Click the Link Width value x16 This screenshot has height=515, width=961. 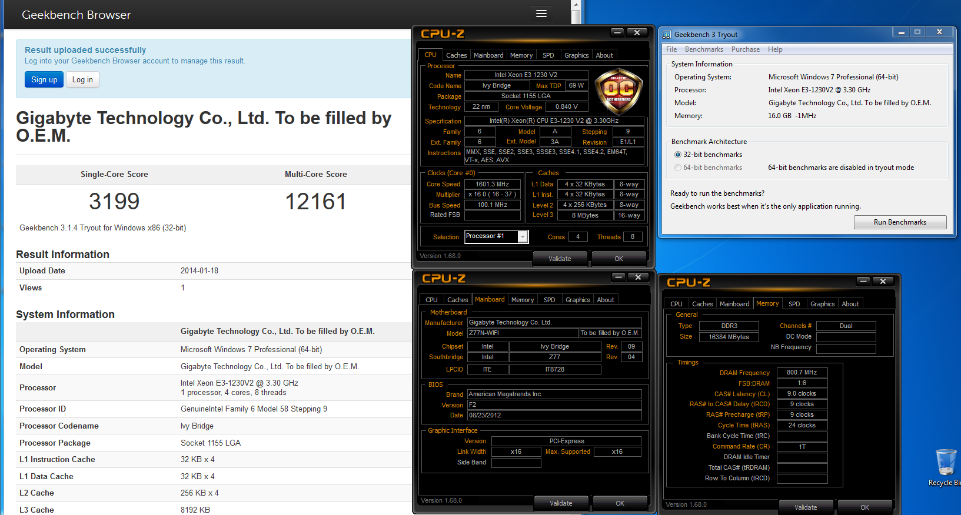click(516, 452)
